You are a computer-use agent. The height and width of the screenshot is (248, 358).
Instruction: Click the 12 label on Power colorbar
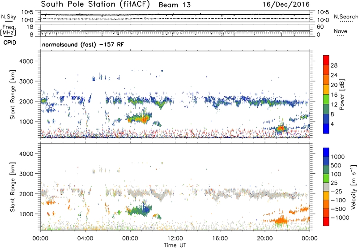pyautogui.click(x=334, y=105)
